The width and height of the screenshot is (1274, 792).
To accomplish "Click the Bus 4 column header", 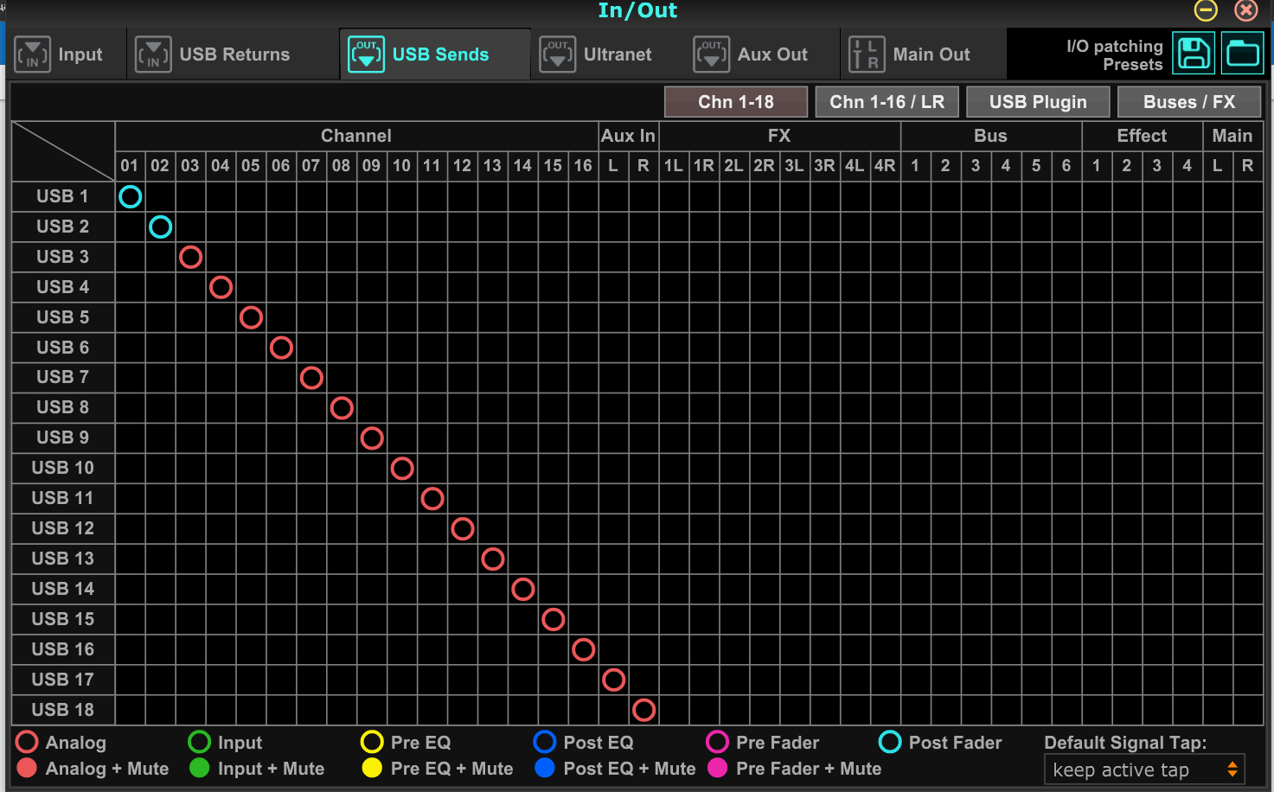I will [1006, 165].
